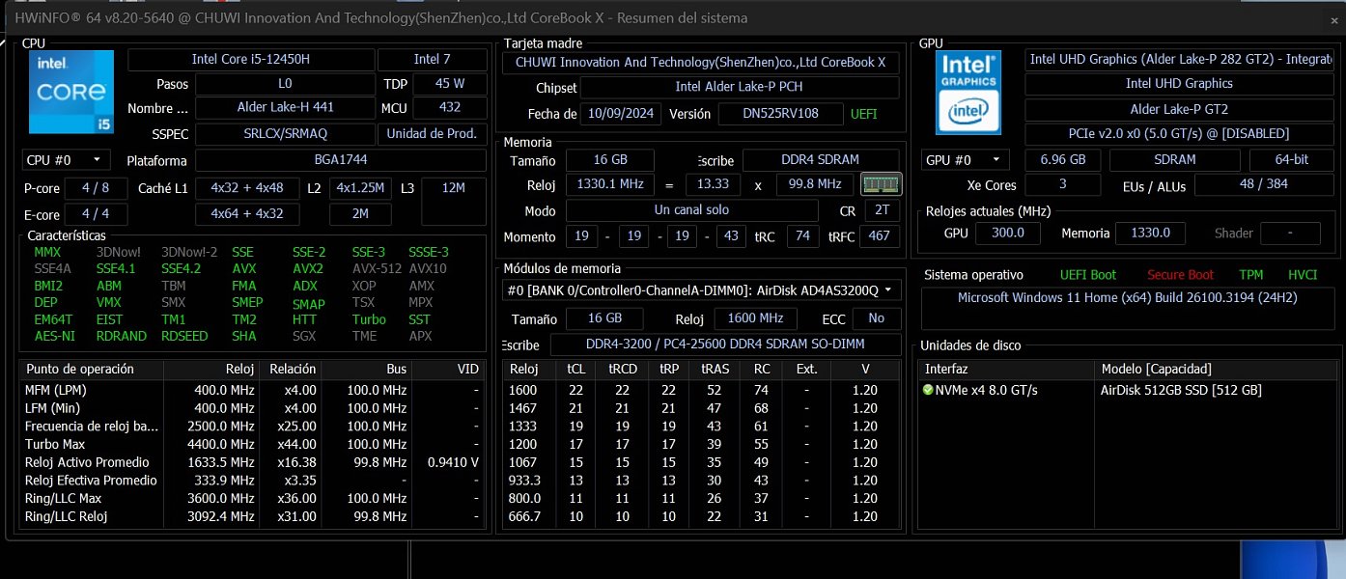Click the Intel Core i5 processor logo
Image resolution: width=1346 pixels, height=579 pixels.
(x=71, y=92)
